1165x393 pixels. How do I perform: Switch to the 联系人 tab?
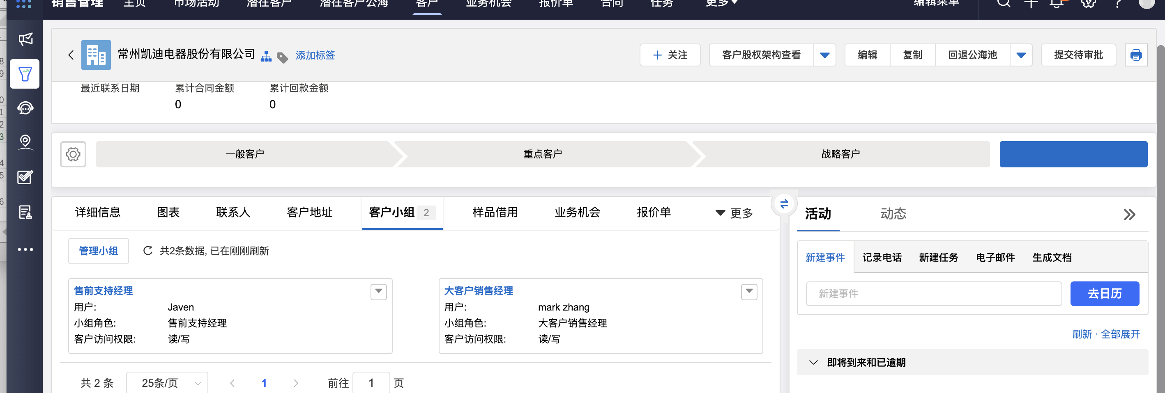tap(233, 212)
